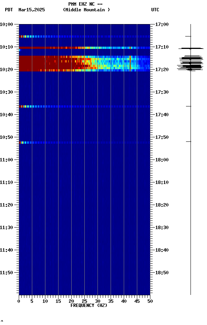Click the 45 Hz frequency axis label

point(137,301)
